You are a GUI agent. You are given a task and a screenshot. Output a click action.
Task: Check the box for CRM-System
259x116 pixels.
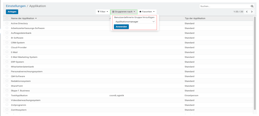click(x=7, y=43)
